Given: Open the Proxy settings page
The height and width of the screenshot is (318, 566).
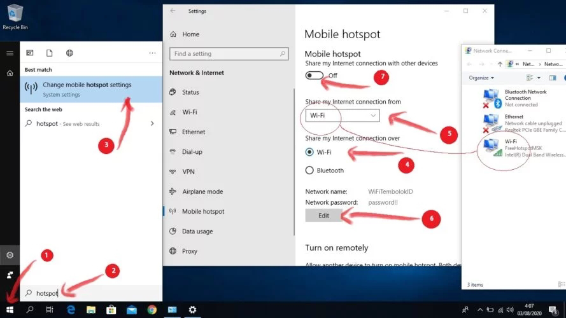Looking at the screenshot, I should (183, 251).
